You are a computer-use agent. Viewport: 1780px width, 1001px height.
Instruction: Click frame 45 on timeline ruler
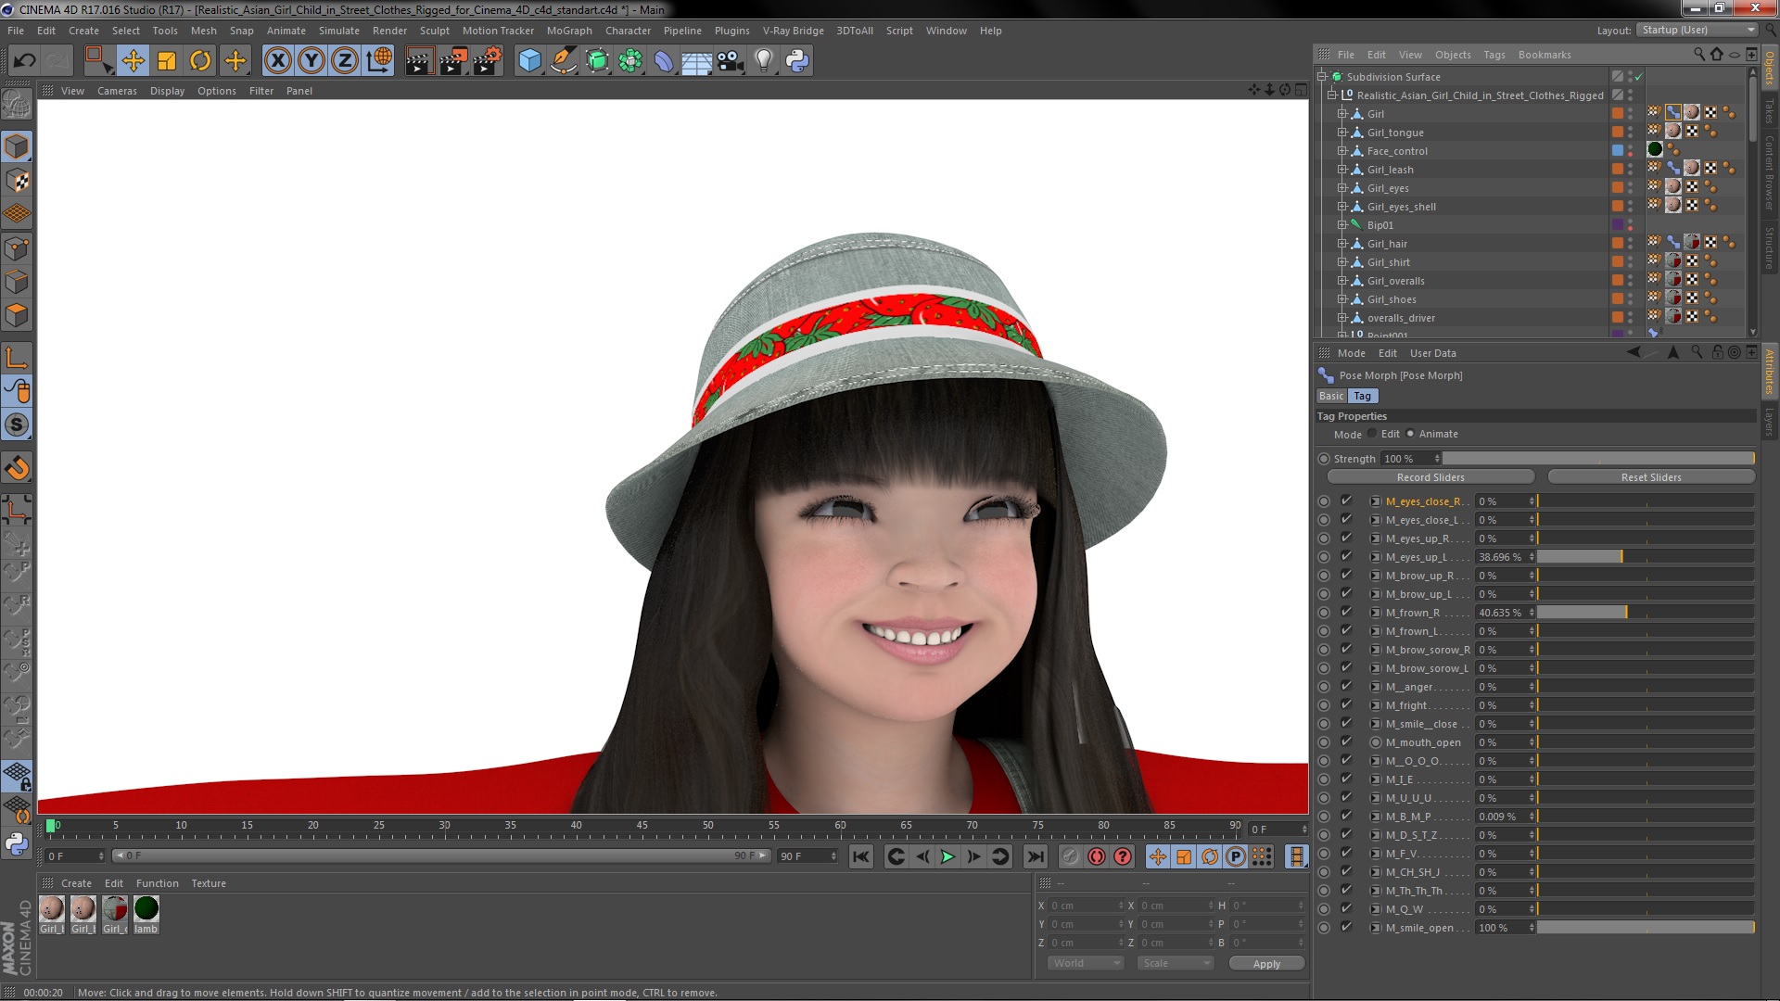[x=642, y=825]
